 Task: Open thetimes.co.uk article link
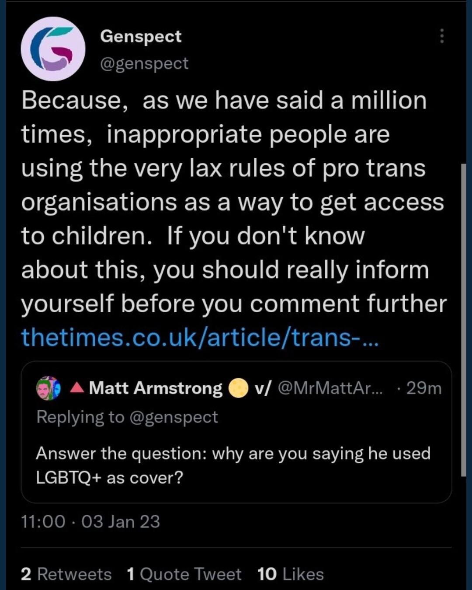[200, 338]
